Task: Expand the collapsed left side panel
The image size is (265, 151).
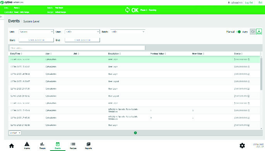Action: point(1,17)
